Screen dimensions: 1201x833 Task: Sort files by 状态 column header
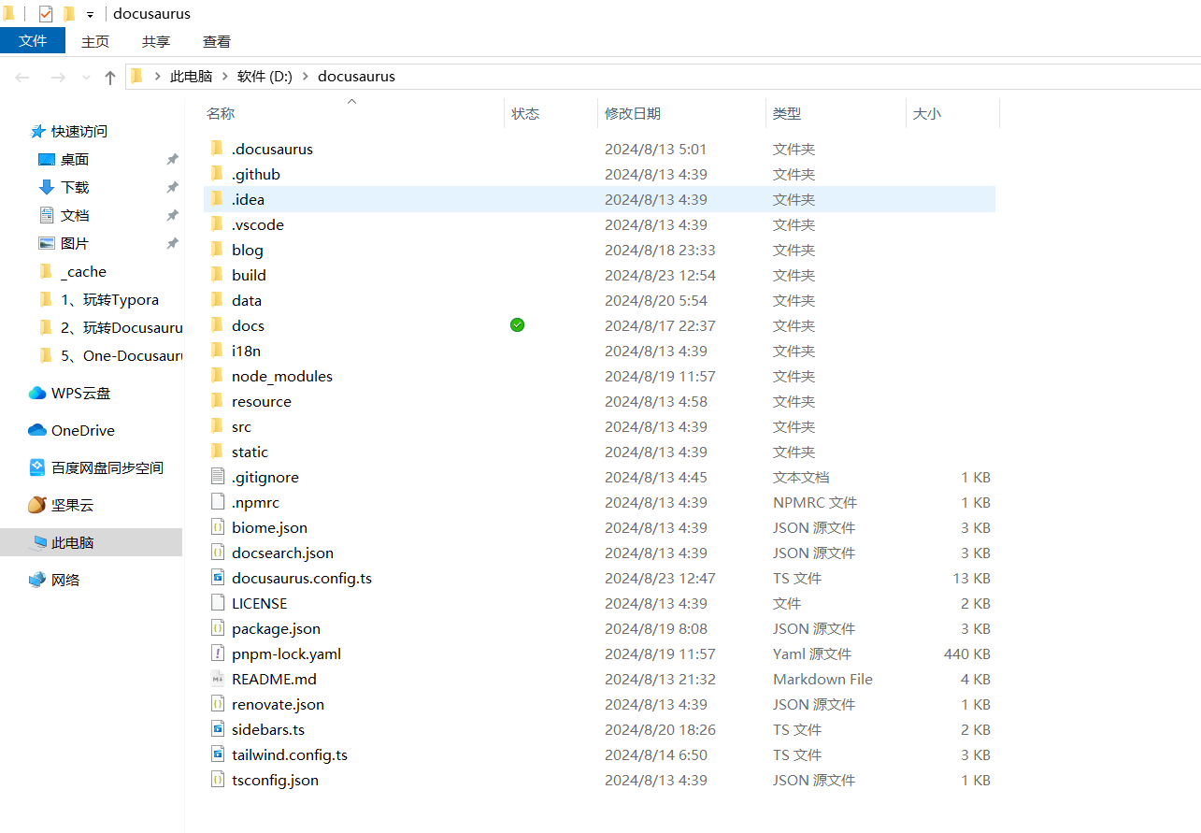coord(550,113)
